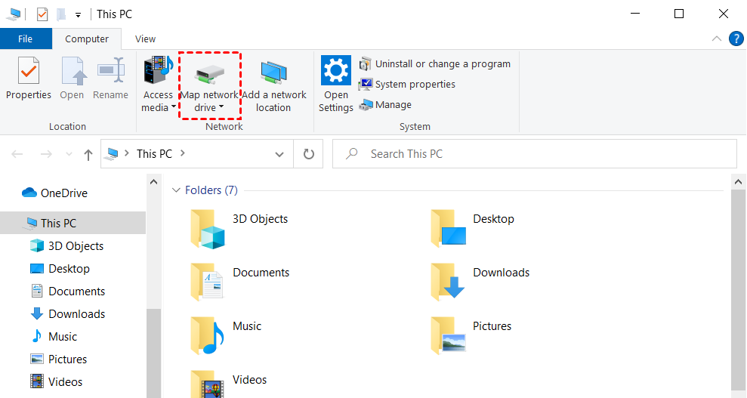Open Documents in the sidebar
The image size is (747, 398).
(x=68, y=292)
